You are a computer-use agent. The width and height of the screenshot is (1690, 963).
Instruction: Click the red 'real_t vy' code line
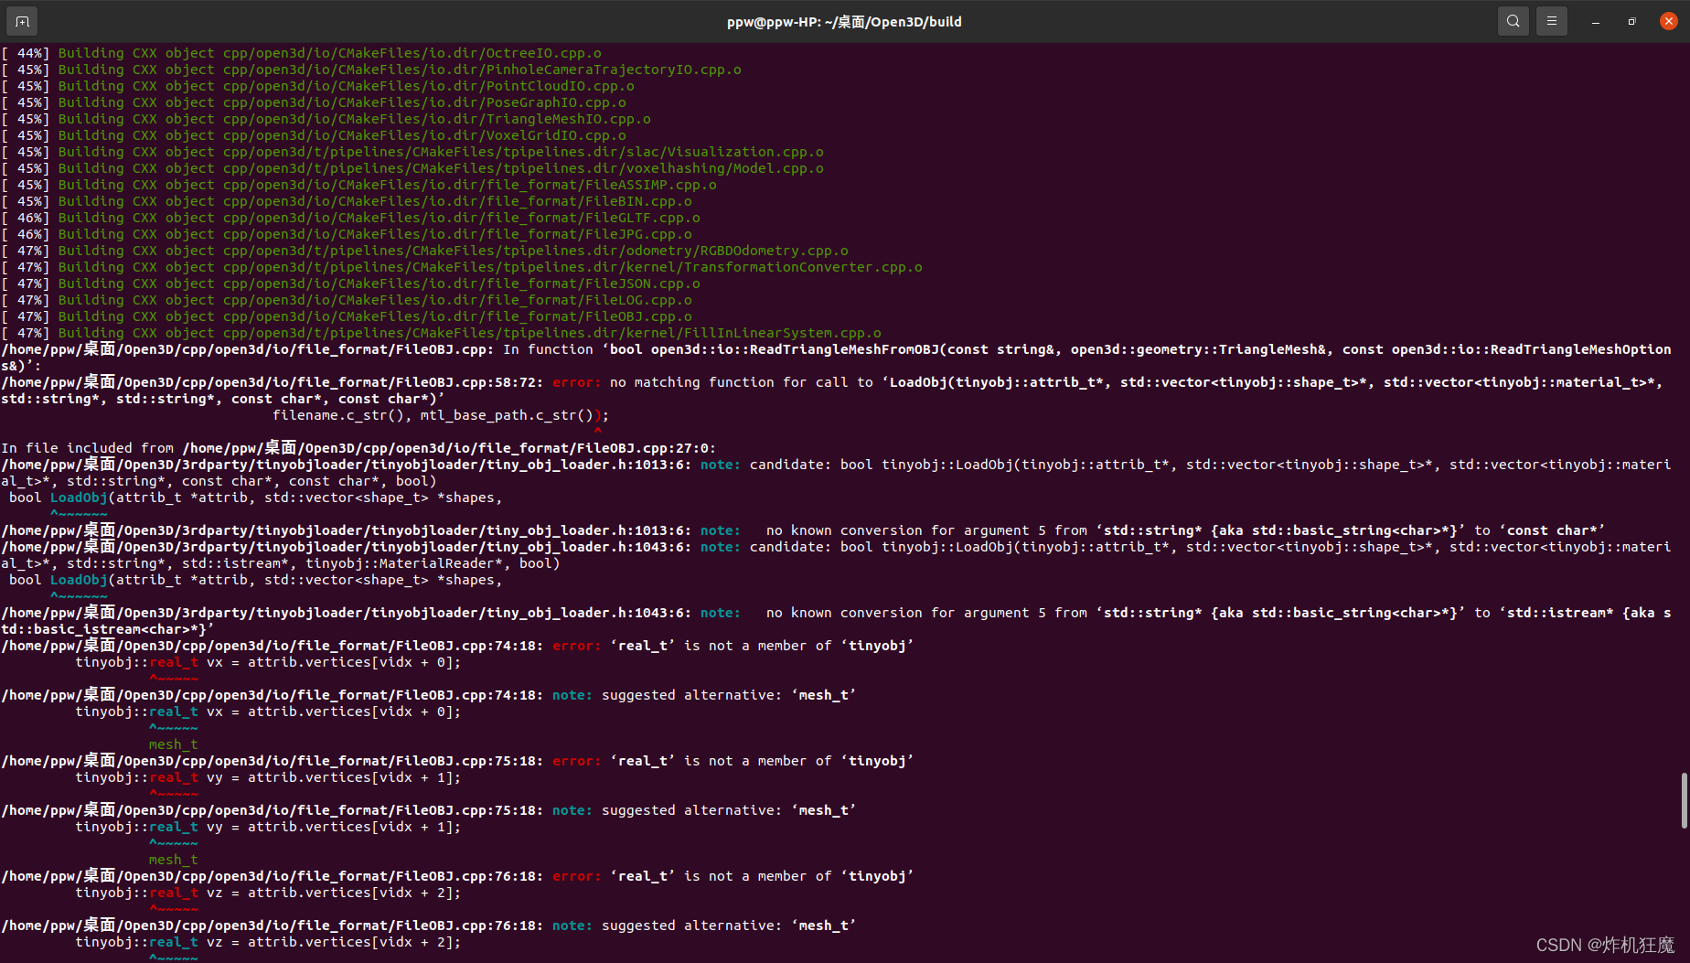pos(268,777)
